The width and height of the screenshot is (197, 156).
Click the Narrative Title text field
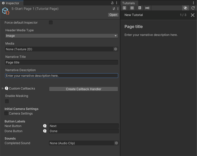pos(61,62)
